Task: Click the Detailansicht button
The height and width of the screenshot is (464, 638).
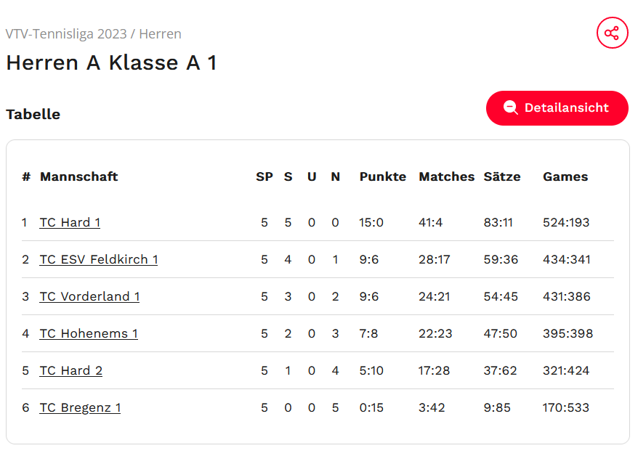Action: (557, 108)
